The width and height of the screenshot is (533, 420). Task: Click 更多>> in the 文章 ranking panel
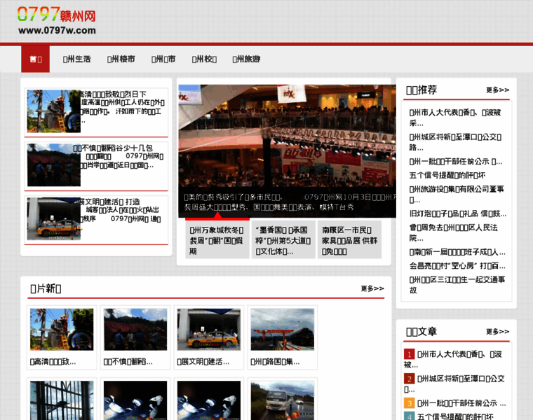point(498,332)
